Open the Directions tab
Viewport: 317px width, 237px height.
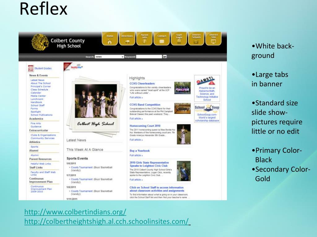pos(127,39)
